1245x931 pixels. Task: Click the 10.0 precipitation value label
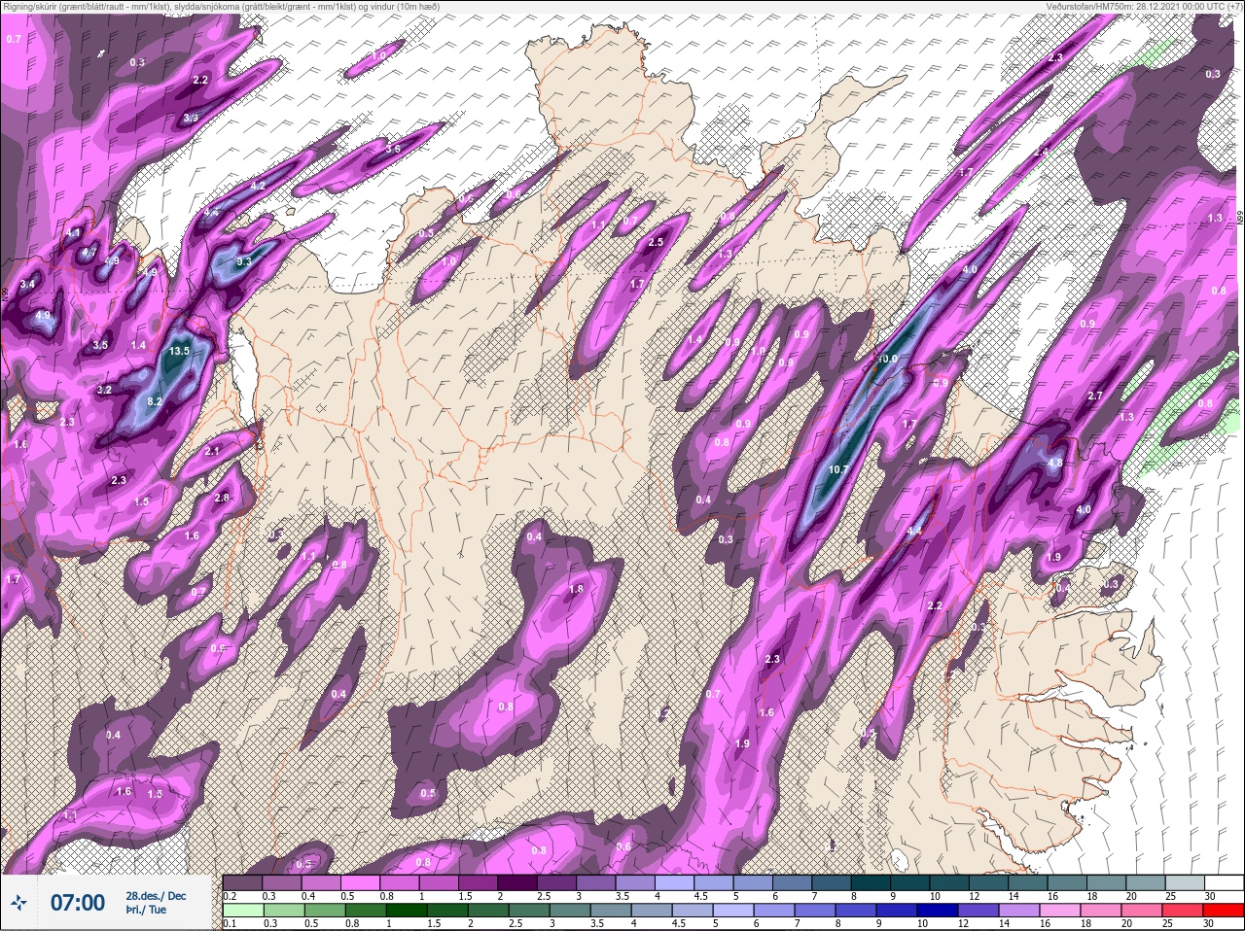886,360
